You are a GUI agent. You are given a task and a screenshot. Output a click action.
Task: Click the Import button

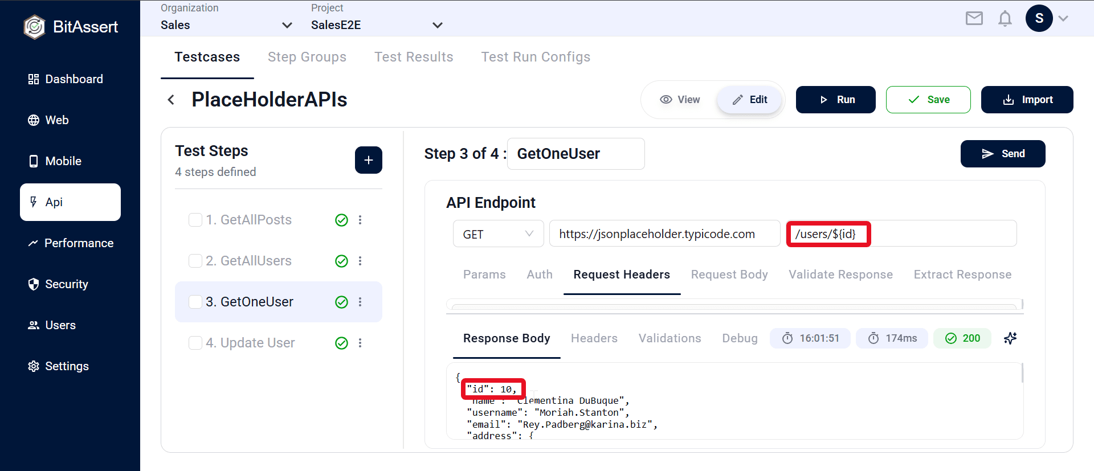[1027, 100]
